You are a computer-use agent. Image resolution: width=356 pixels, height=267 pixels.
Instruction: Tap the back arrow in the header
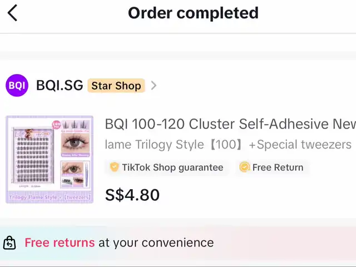pyautogui.click(x=12, y=13)
